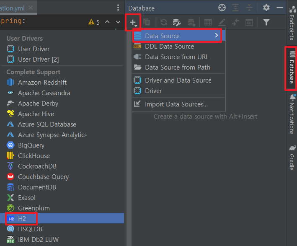Choose Azure Synapse Analytics data source
The height and width of the screenshot is (246, 297).
62,135
